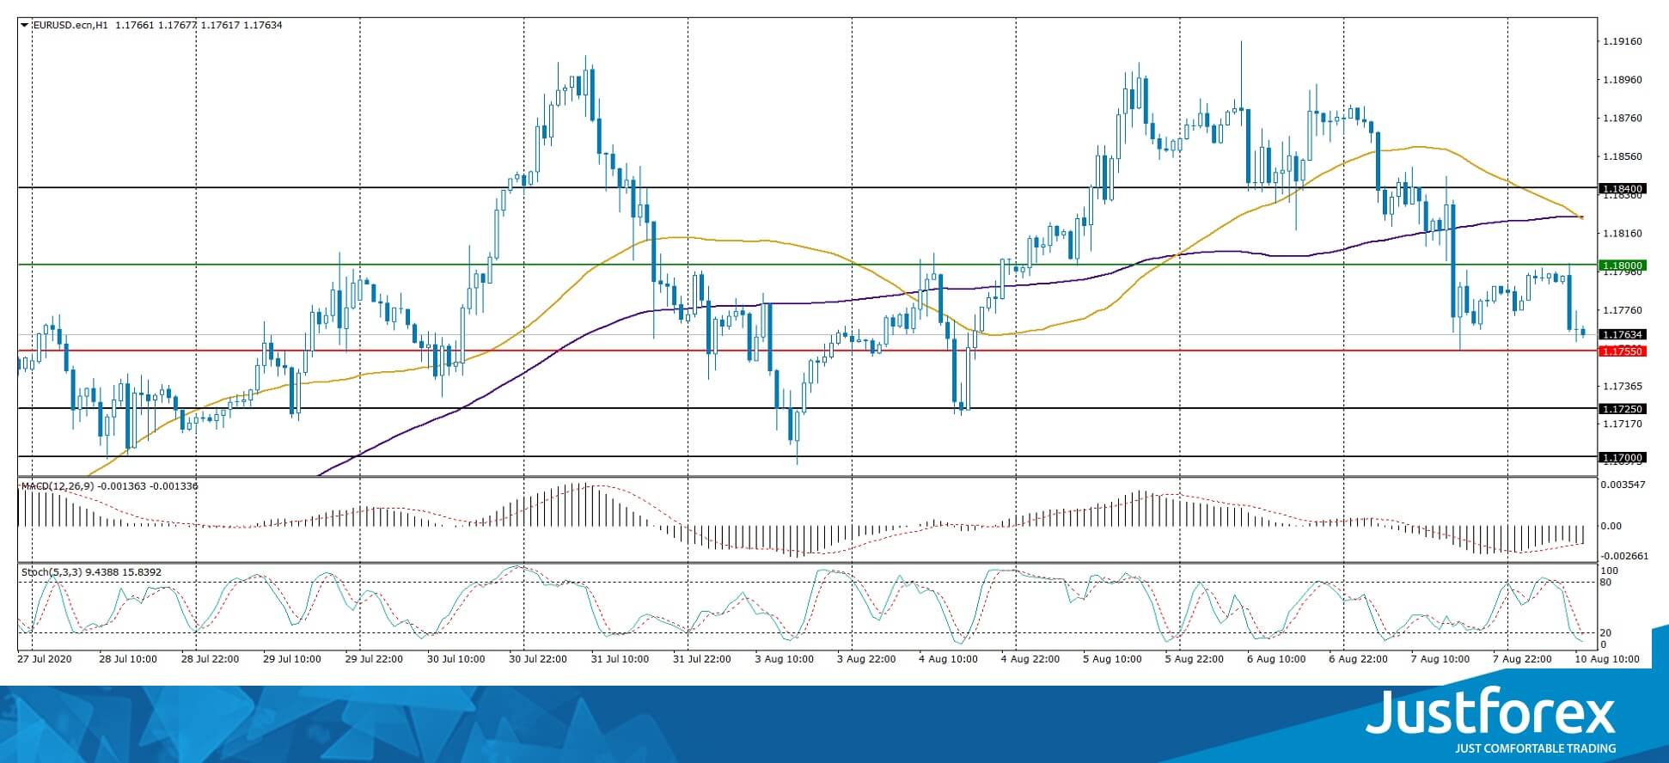Image resolution: width=1669 pixels, height=763 pixels.
Task: Click the EURUSD.ecn,H1 symbol title
Action: point(70,25)
